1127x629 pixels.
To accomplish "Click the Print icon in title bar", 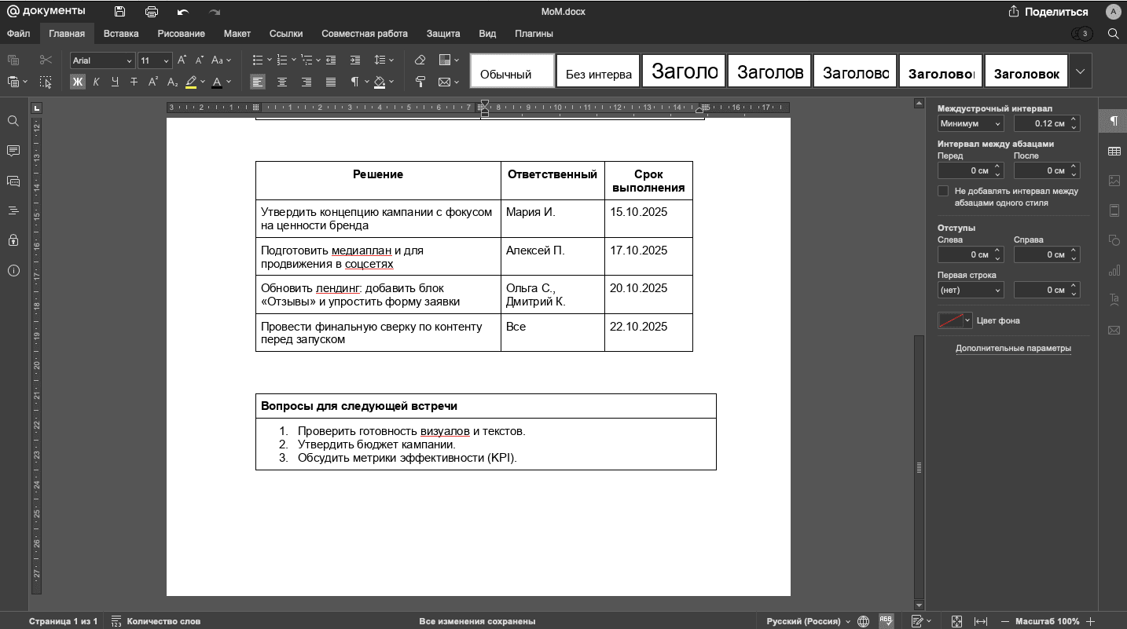I will pyautogui.click(x=152, y=12).
